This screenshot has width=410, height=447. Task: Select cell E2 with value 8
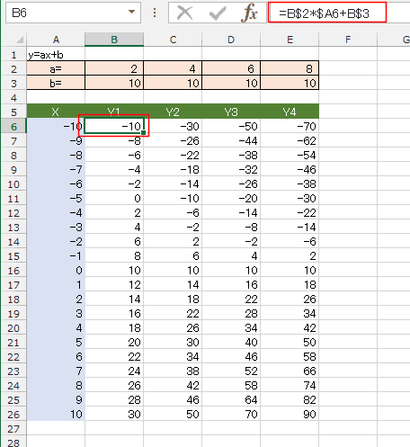[290, 69]
